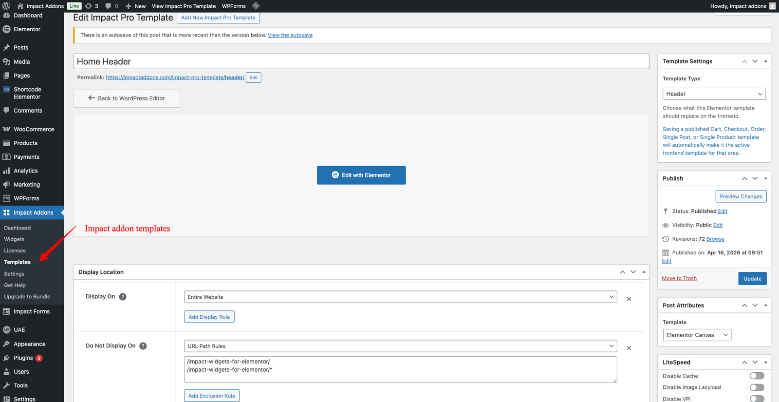The width and height of the screenshot is (779, 402).
Task: Click the Analytics bar chart icon
Action: coord(6,171)
